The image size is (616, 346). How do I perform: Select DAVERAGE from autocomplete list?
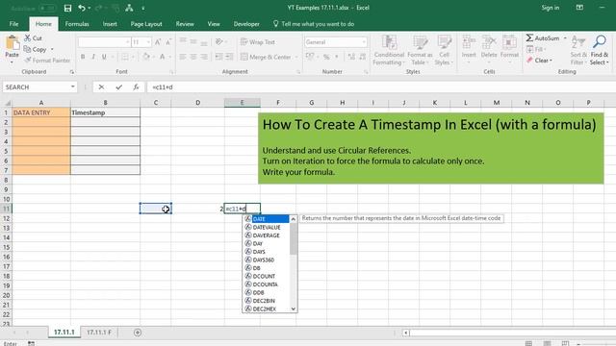pyautogui.click(x=266, y=235)
